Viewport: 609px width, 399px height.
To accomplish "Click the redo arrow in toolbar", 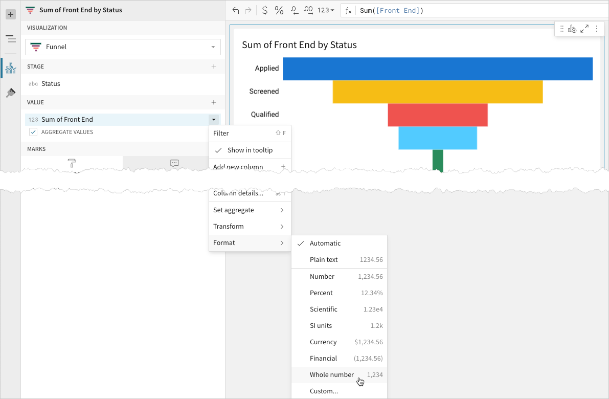I will click(248, 11).
